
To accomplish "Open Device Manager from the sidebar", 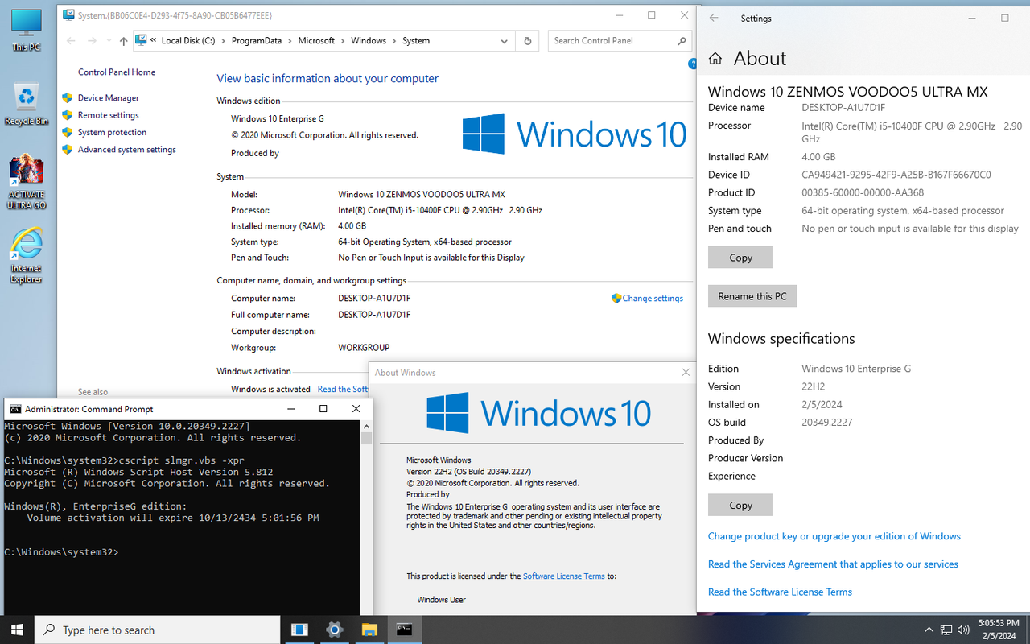I will click(x=109, y=98).
